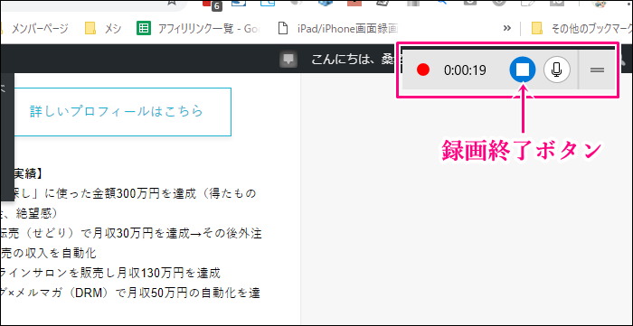Screen dimensions: 633x326
Task: Click the line reading 売の収入を自動化
Action: click(x=48, y=253)
